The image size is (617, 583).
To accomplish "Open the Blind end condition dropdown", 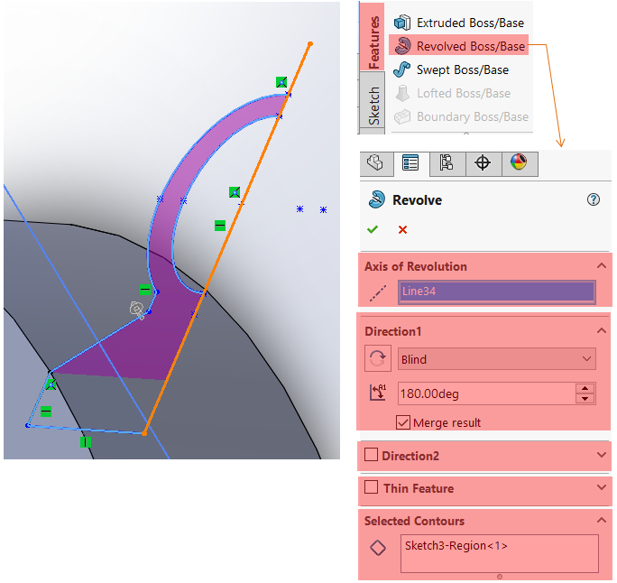I will pos(497,358).
